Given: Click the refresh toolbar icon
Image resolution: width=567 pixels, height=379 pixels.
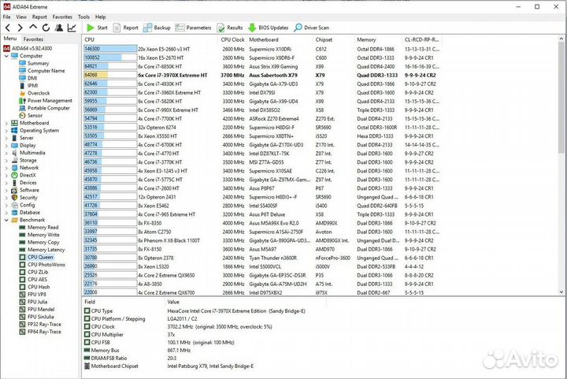Looking at the screenshot, I should tap(46, 28).
